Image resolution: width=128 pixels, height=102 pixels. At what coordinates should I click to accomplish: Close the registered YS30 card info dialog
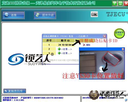tap(105, 36)
